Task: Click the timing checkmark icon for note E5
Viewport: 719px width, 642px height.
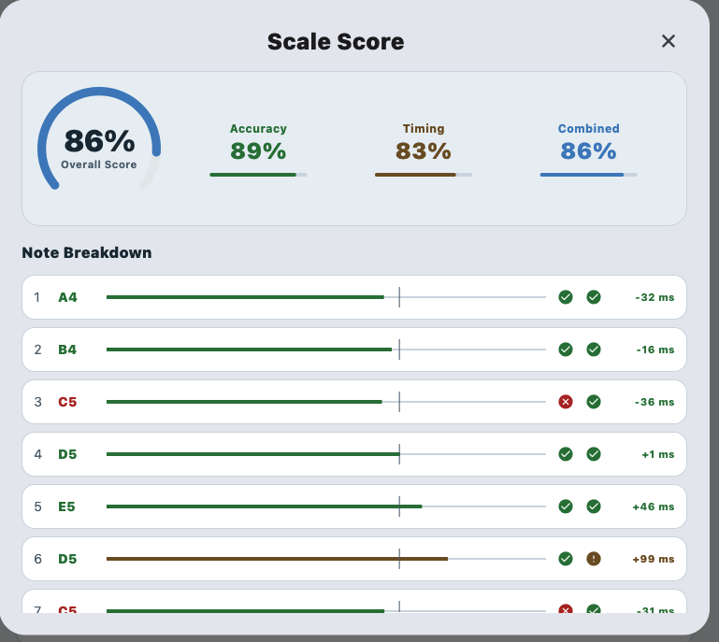Action: click(x=594, y=506)
